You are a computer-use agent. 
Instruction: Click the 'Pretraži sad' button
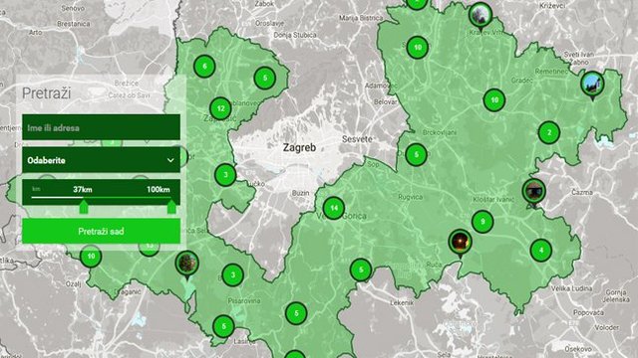click(101, 232)
